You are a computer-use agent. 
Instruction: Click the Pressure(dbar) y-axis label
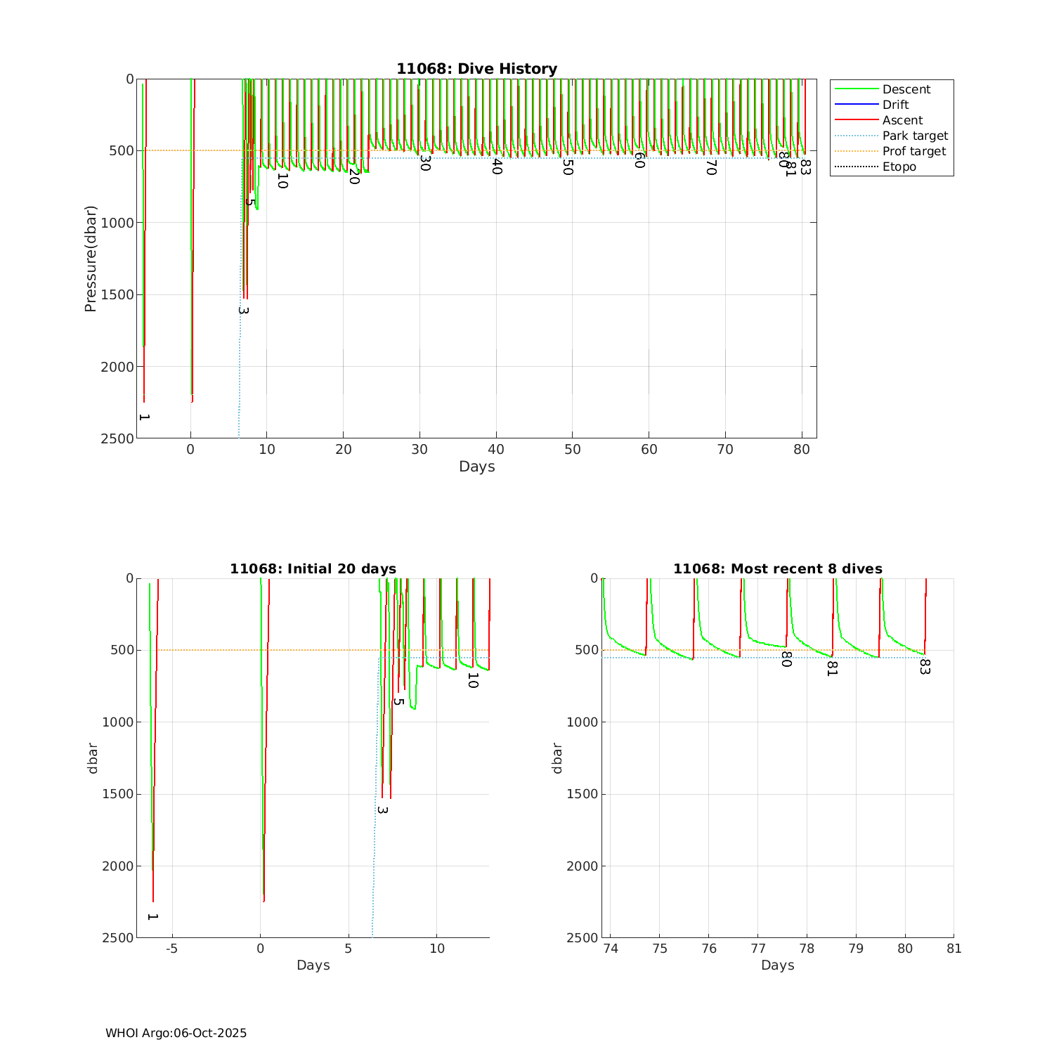[90, 259]
